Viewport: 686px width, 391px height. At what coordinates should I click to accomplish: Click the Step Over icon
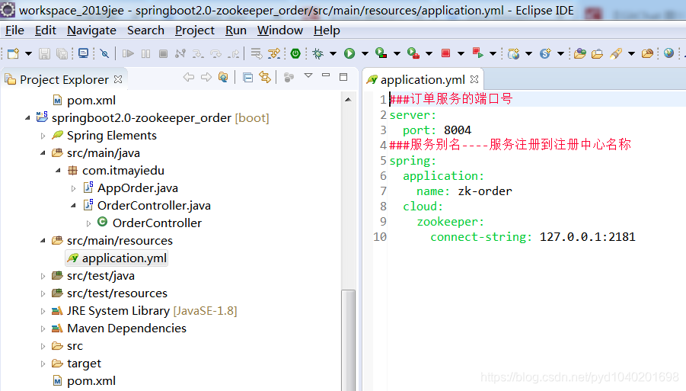pos(215,53)
